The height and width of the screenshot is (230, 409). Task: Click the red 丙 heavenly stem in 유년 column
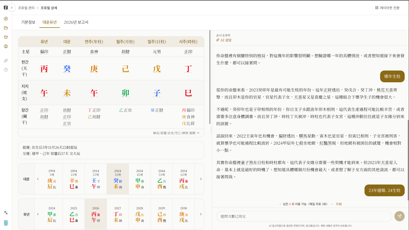[44, 69]
